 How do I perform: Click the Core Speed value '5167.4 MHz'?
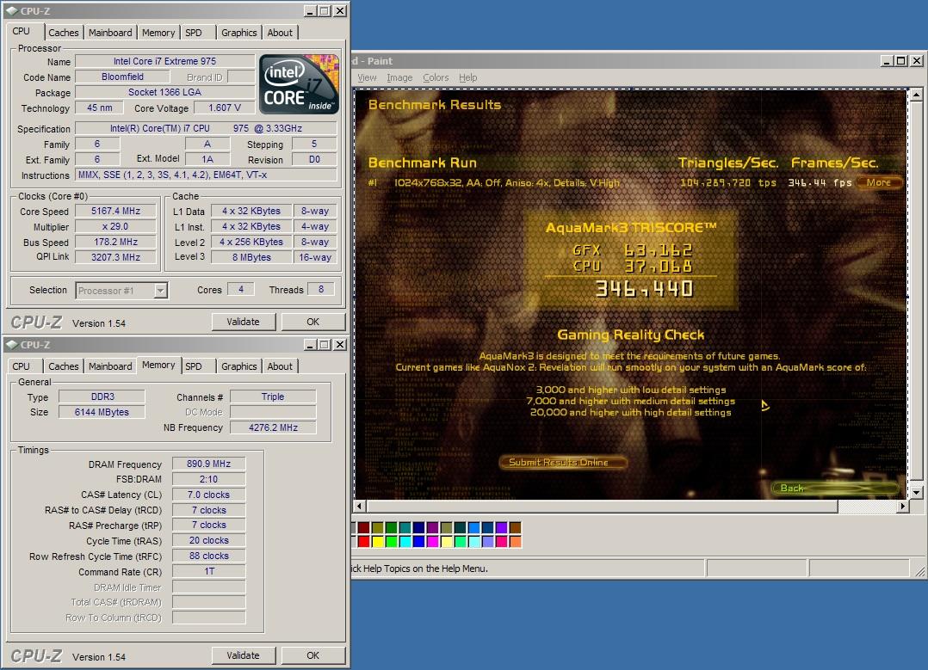point(116,211)
